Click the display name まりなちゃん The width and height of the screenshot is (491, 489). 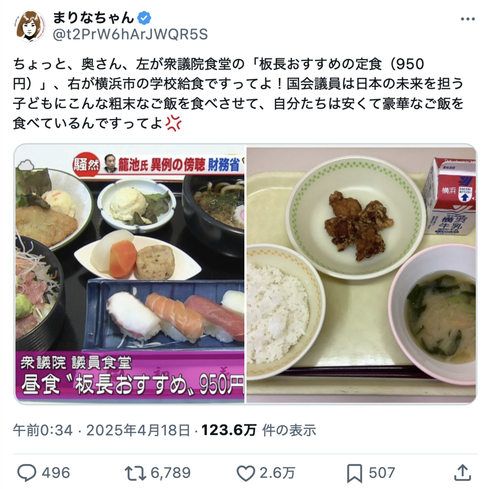coord(93,17)
